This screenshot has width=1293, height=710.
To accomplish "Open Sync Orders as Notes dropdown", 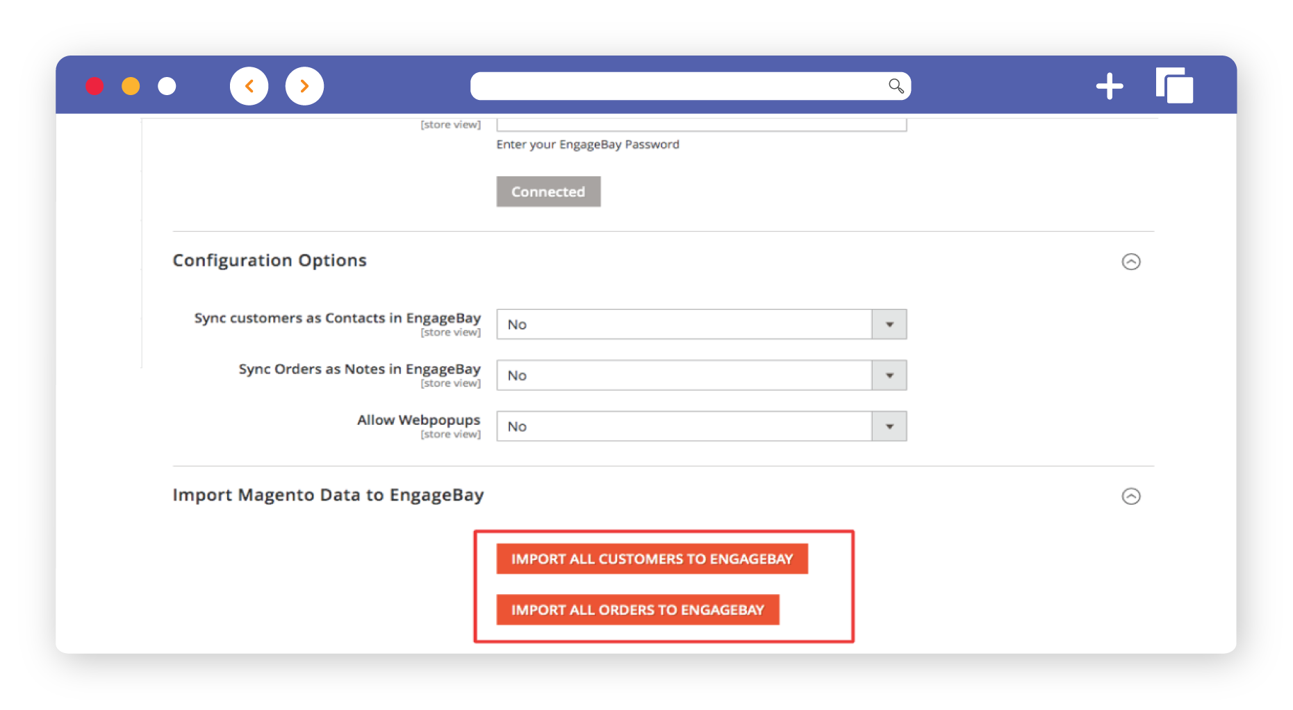I will (x=701, y=375).
